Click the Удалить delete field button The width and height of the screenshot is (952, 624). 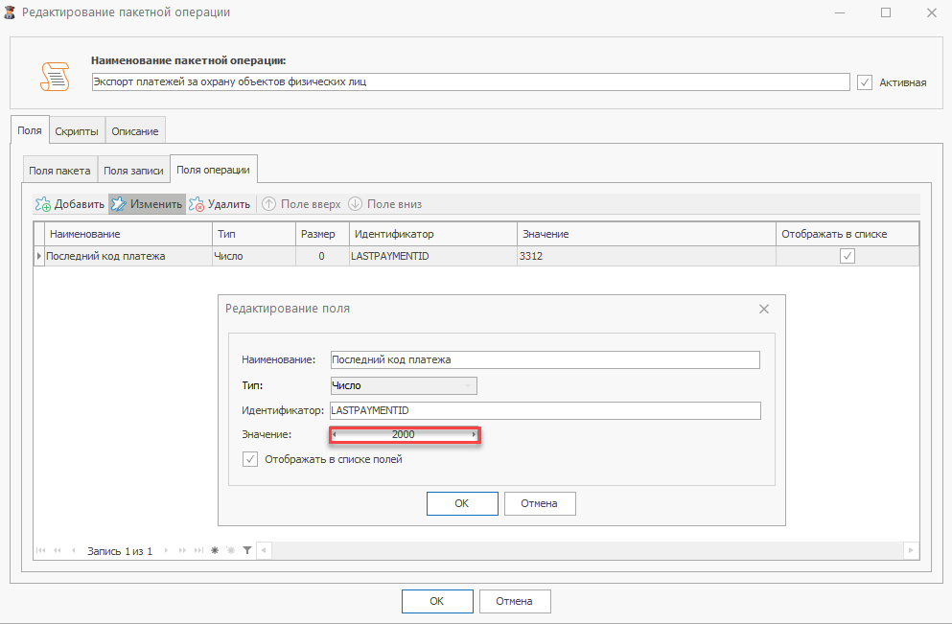[x=220, y=204]
